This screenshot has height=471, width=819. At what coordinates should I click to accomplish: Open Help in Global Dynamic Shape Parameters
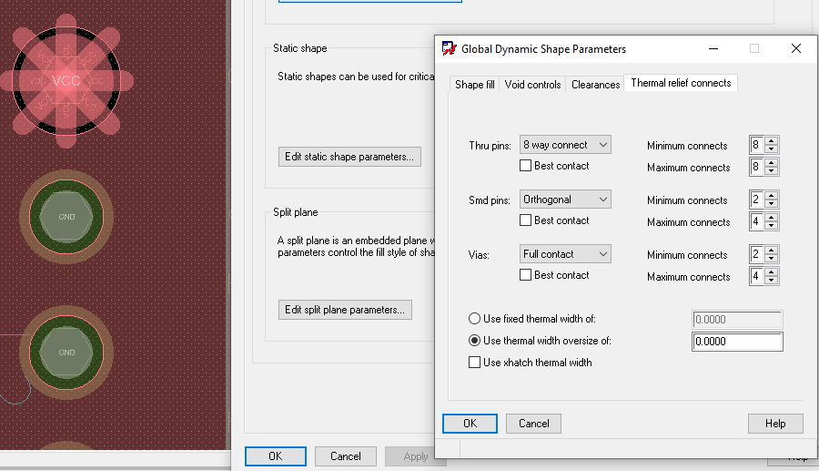click(775, 424)
